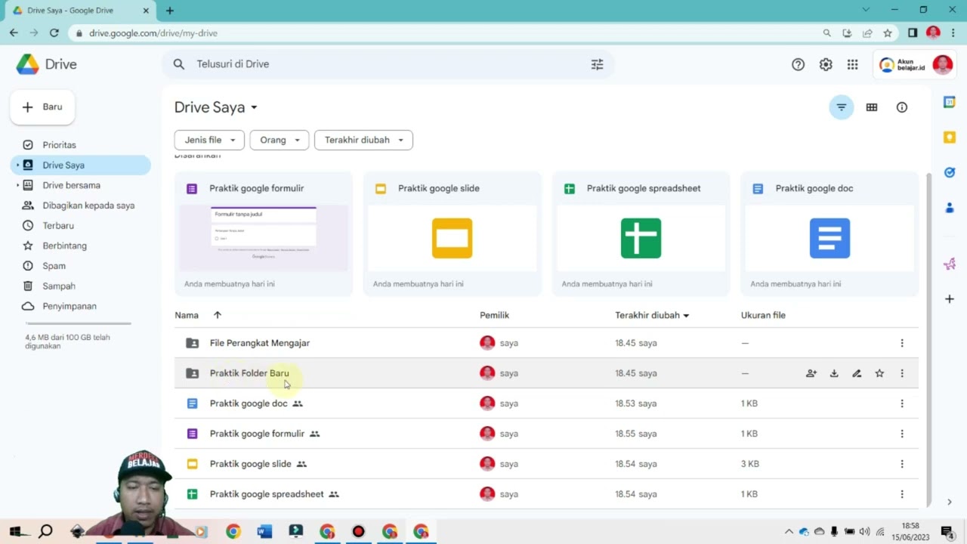
Task: Open more actions for Praktik google slide row
Action: [902, 464]
